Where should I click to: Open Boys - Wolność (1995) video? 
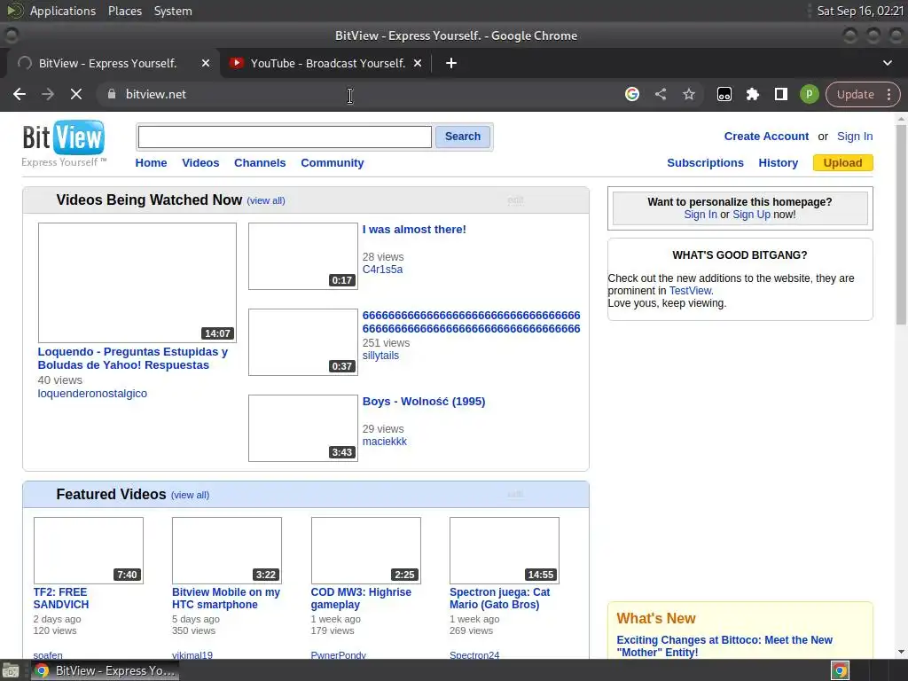[x=424, y=402]
